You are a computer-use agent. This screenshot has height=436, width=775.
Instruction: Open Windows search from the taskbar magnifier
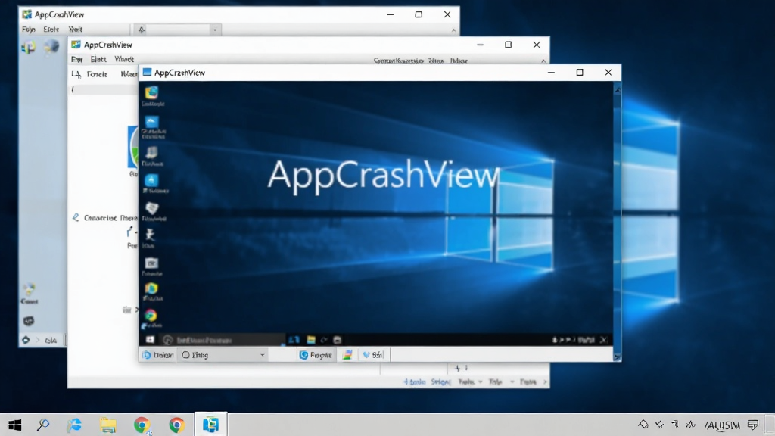(43, 425)
